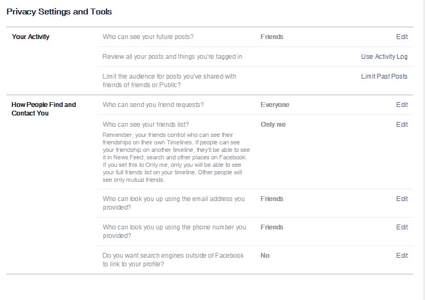Click the "Only me" friends list value

pos(273,125)
